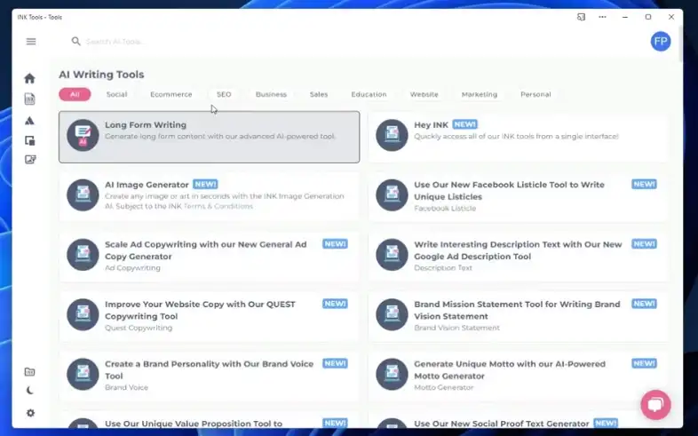Go to Home in the sidebar
This screenshot has height=436, width=698.
[30, 78]
